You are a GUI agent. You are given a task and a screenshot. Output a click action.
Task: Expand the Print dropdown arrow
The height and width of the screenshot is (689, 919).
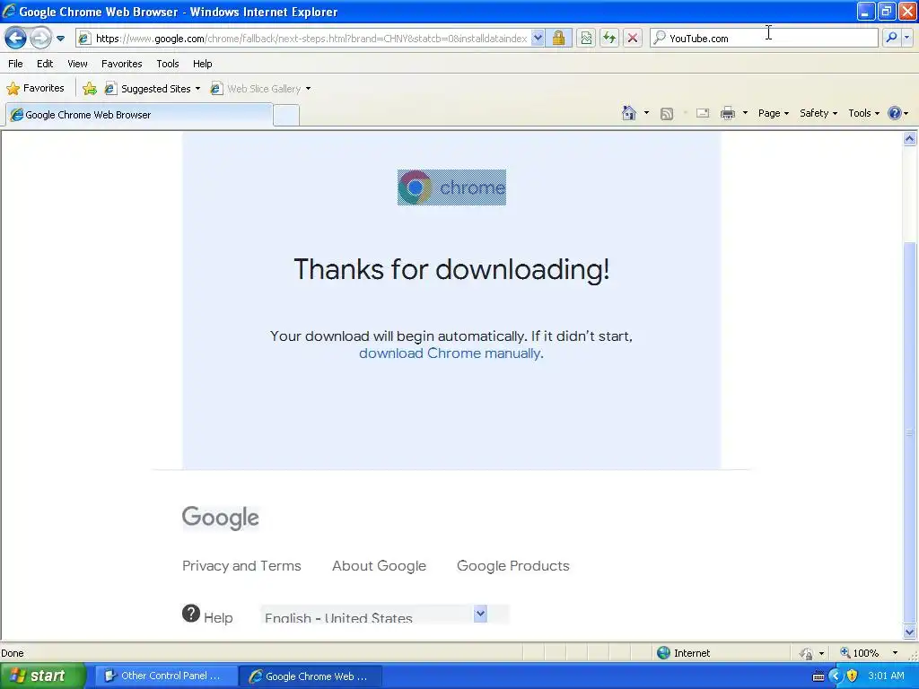click(745, 113)
